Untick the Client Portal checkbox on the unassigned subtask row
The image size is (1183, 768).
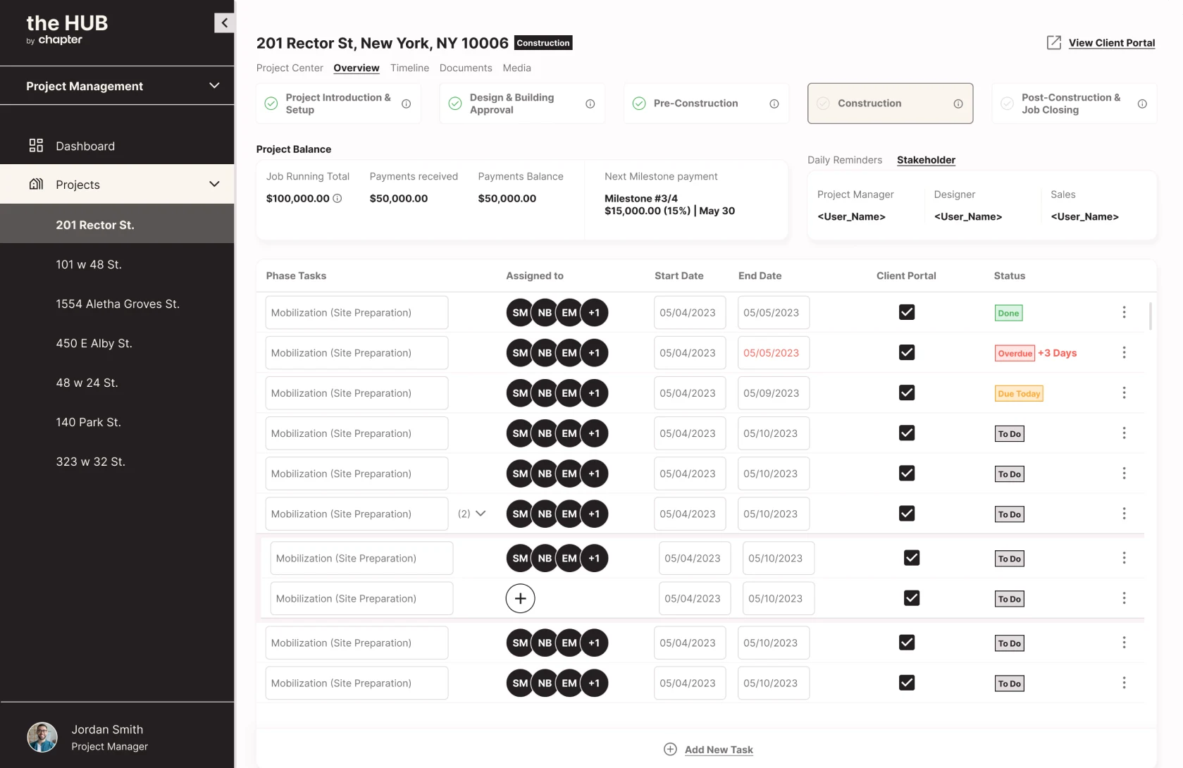pos(912,598)
